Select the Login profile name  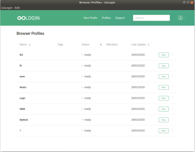(22, 98)
